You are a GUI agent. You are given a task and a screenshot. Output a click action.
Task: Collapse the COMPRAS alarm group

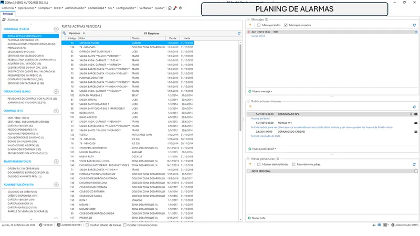point(56,111)
